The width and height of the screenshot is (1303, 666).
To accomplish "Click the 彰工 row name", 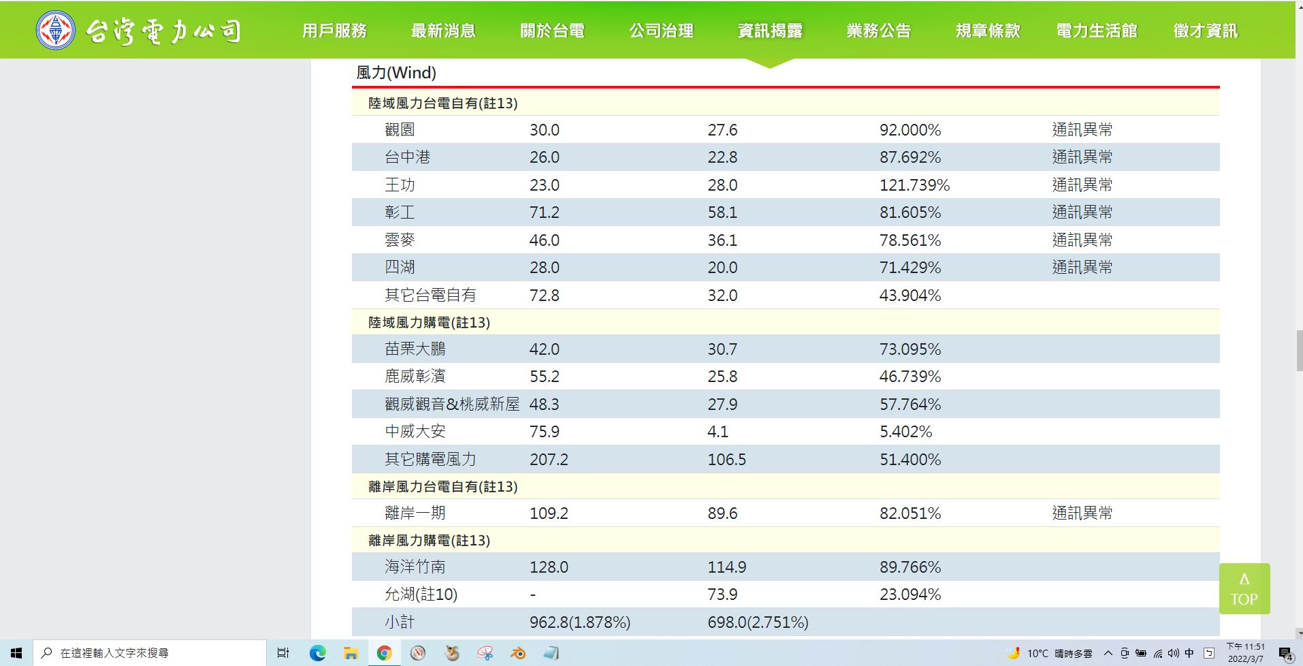I will 400,212.
